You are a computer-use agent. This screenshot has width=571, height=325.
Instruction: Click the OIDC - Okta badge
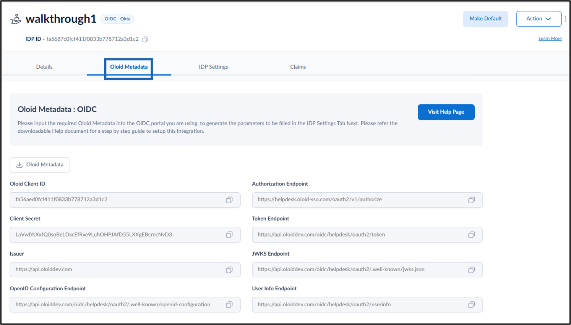pyautogui.click(x=117, y=19)
